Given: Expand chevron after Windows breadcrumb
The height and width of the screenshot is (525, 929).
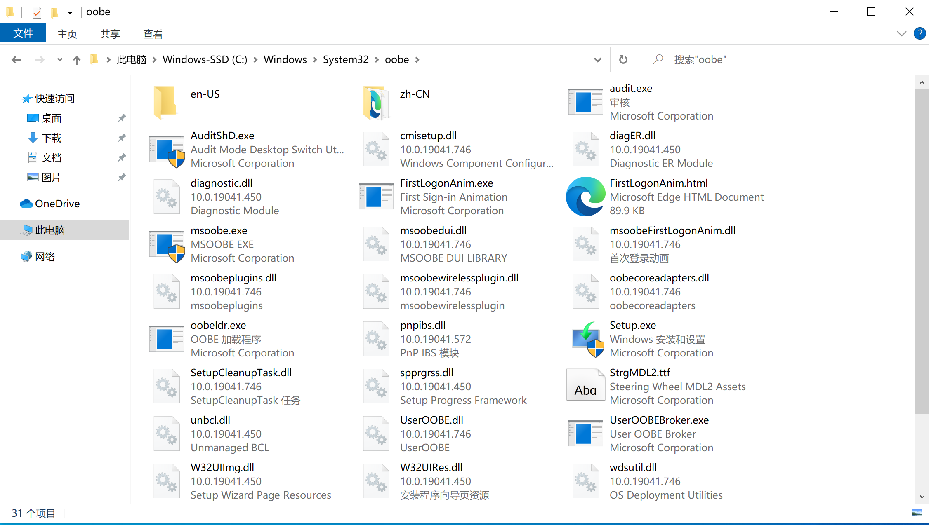Looking at the screenshot, I should point(315,60).
